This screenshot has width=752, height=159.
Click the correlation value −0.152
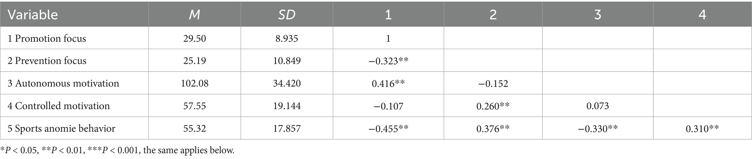pos(493,83)
